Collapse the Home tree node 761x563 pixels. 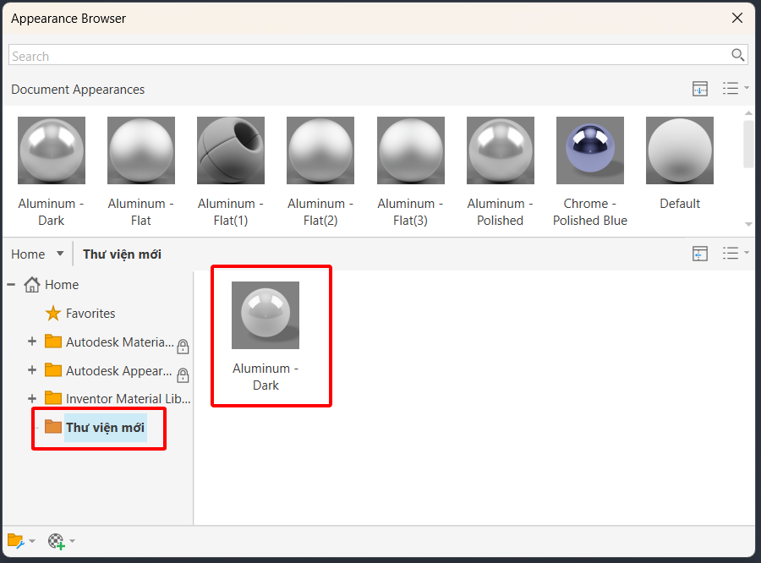point(11,284)
